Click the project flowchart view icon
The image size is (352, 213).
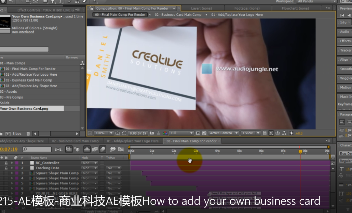coord(82,63)
